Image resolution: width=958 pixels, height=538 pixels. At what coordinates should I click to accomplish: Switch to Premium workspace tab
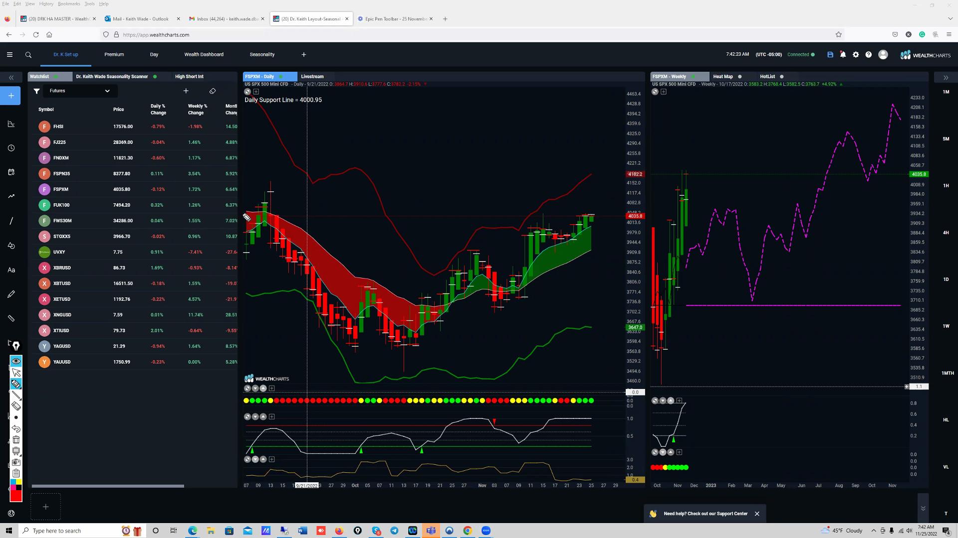114,55
